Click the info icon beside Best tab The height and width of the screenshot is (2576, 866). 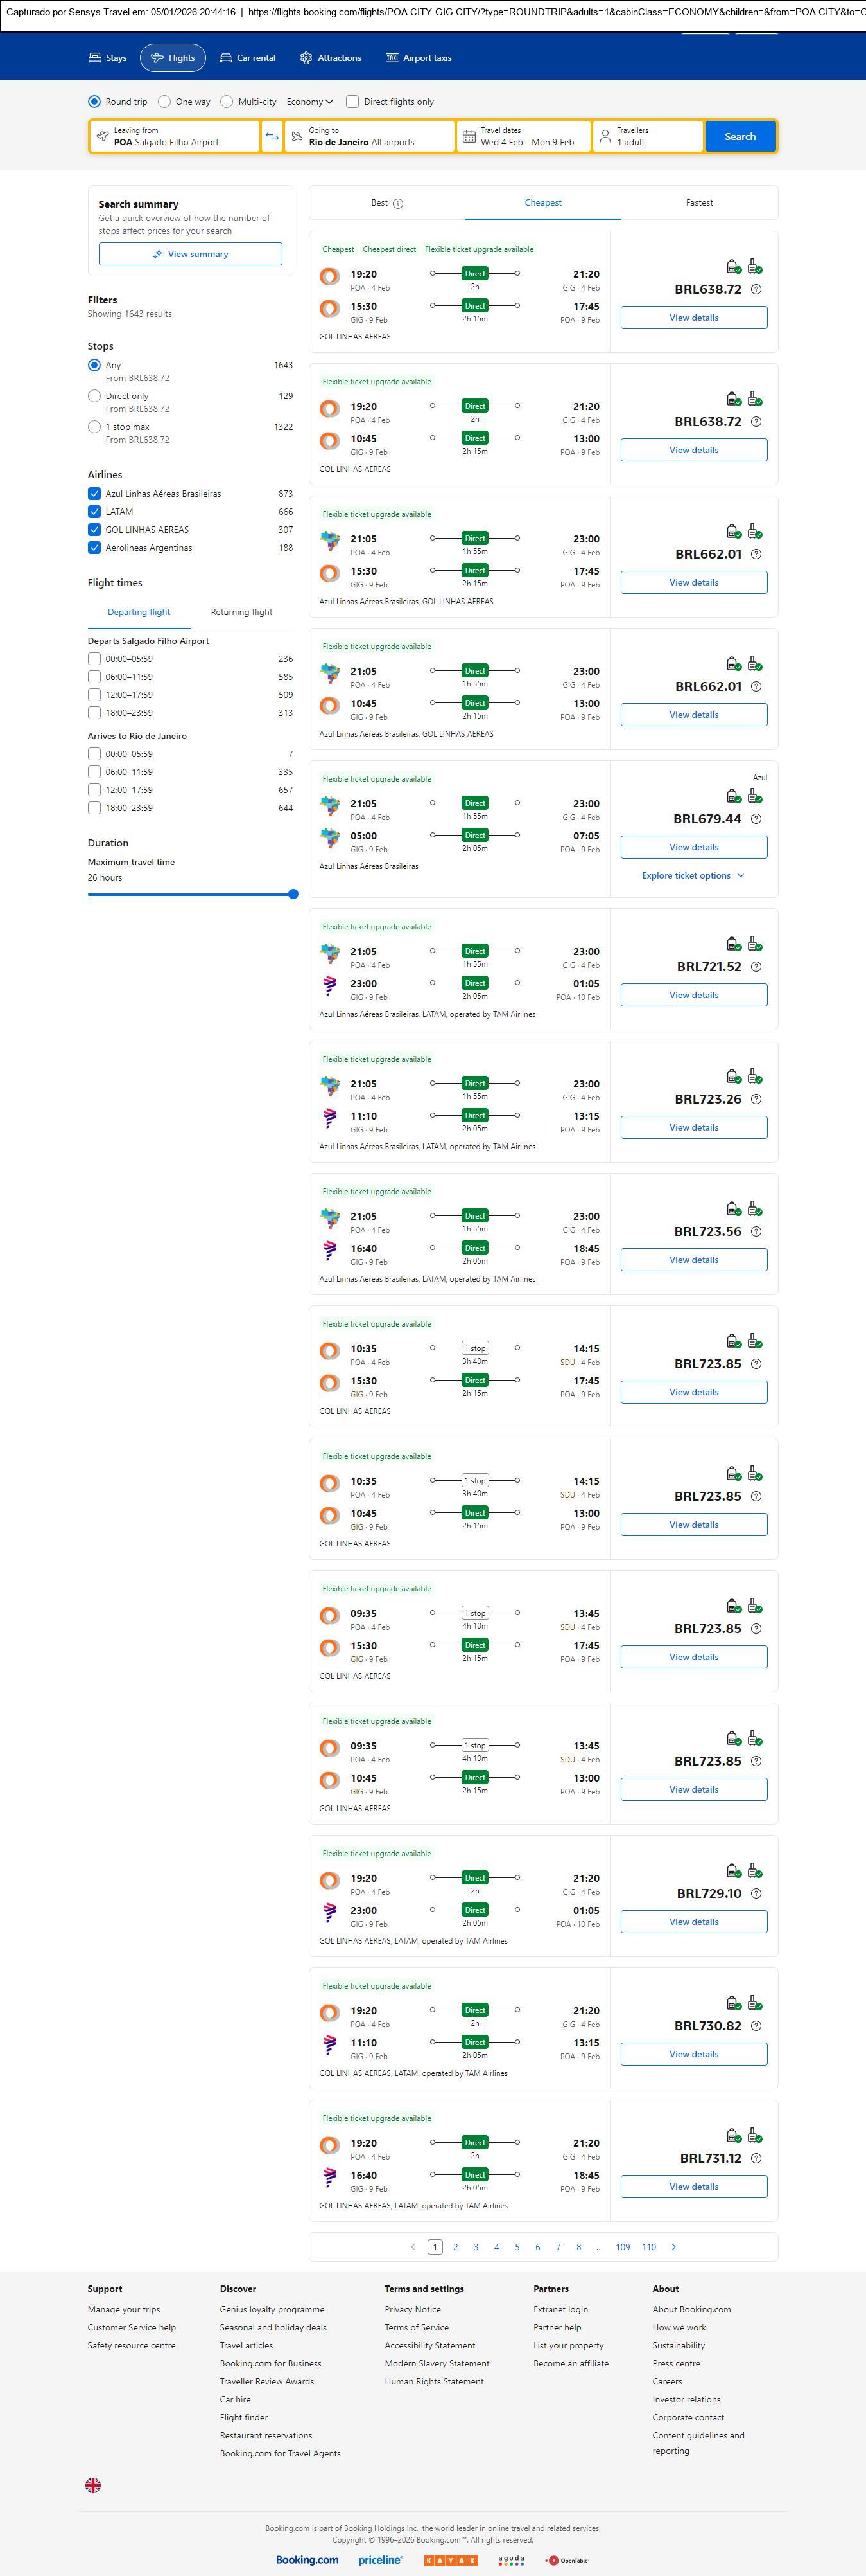397,204
